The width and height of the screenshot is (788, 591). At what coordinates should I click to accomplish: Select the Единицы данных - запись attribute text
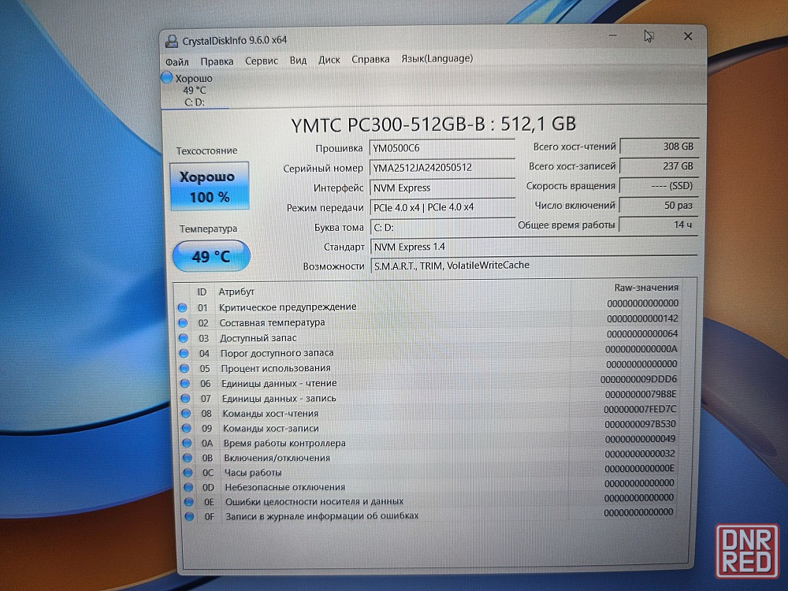(279, 399)
